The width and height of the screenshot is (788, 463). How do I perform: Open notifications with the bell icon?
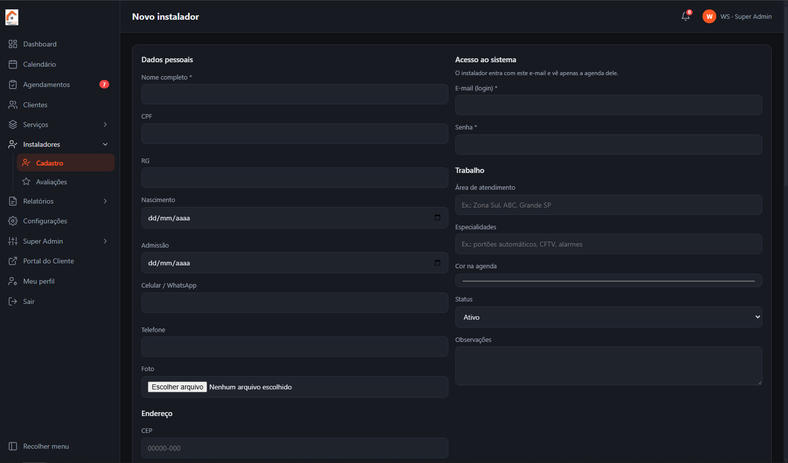point(686,16)
